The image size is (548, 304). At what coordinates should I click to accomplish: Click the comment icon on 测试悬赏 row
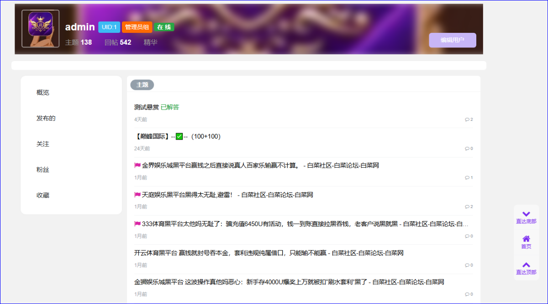pyautogui.click(x=467, y=119)
